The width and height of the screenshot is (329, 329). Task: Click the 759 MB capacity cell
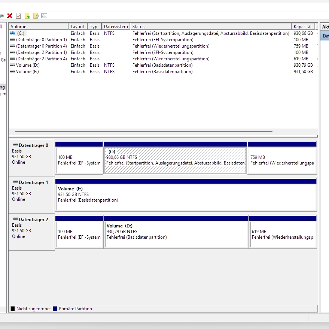pos(301,46)
